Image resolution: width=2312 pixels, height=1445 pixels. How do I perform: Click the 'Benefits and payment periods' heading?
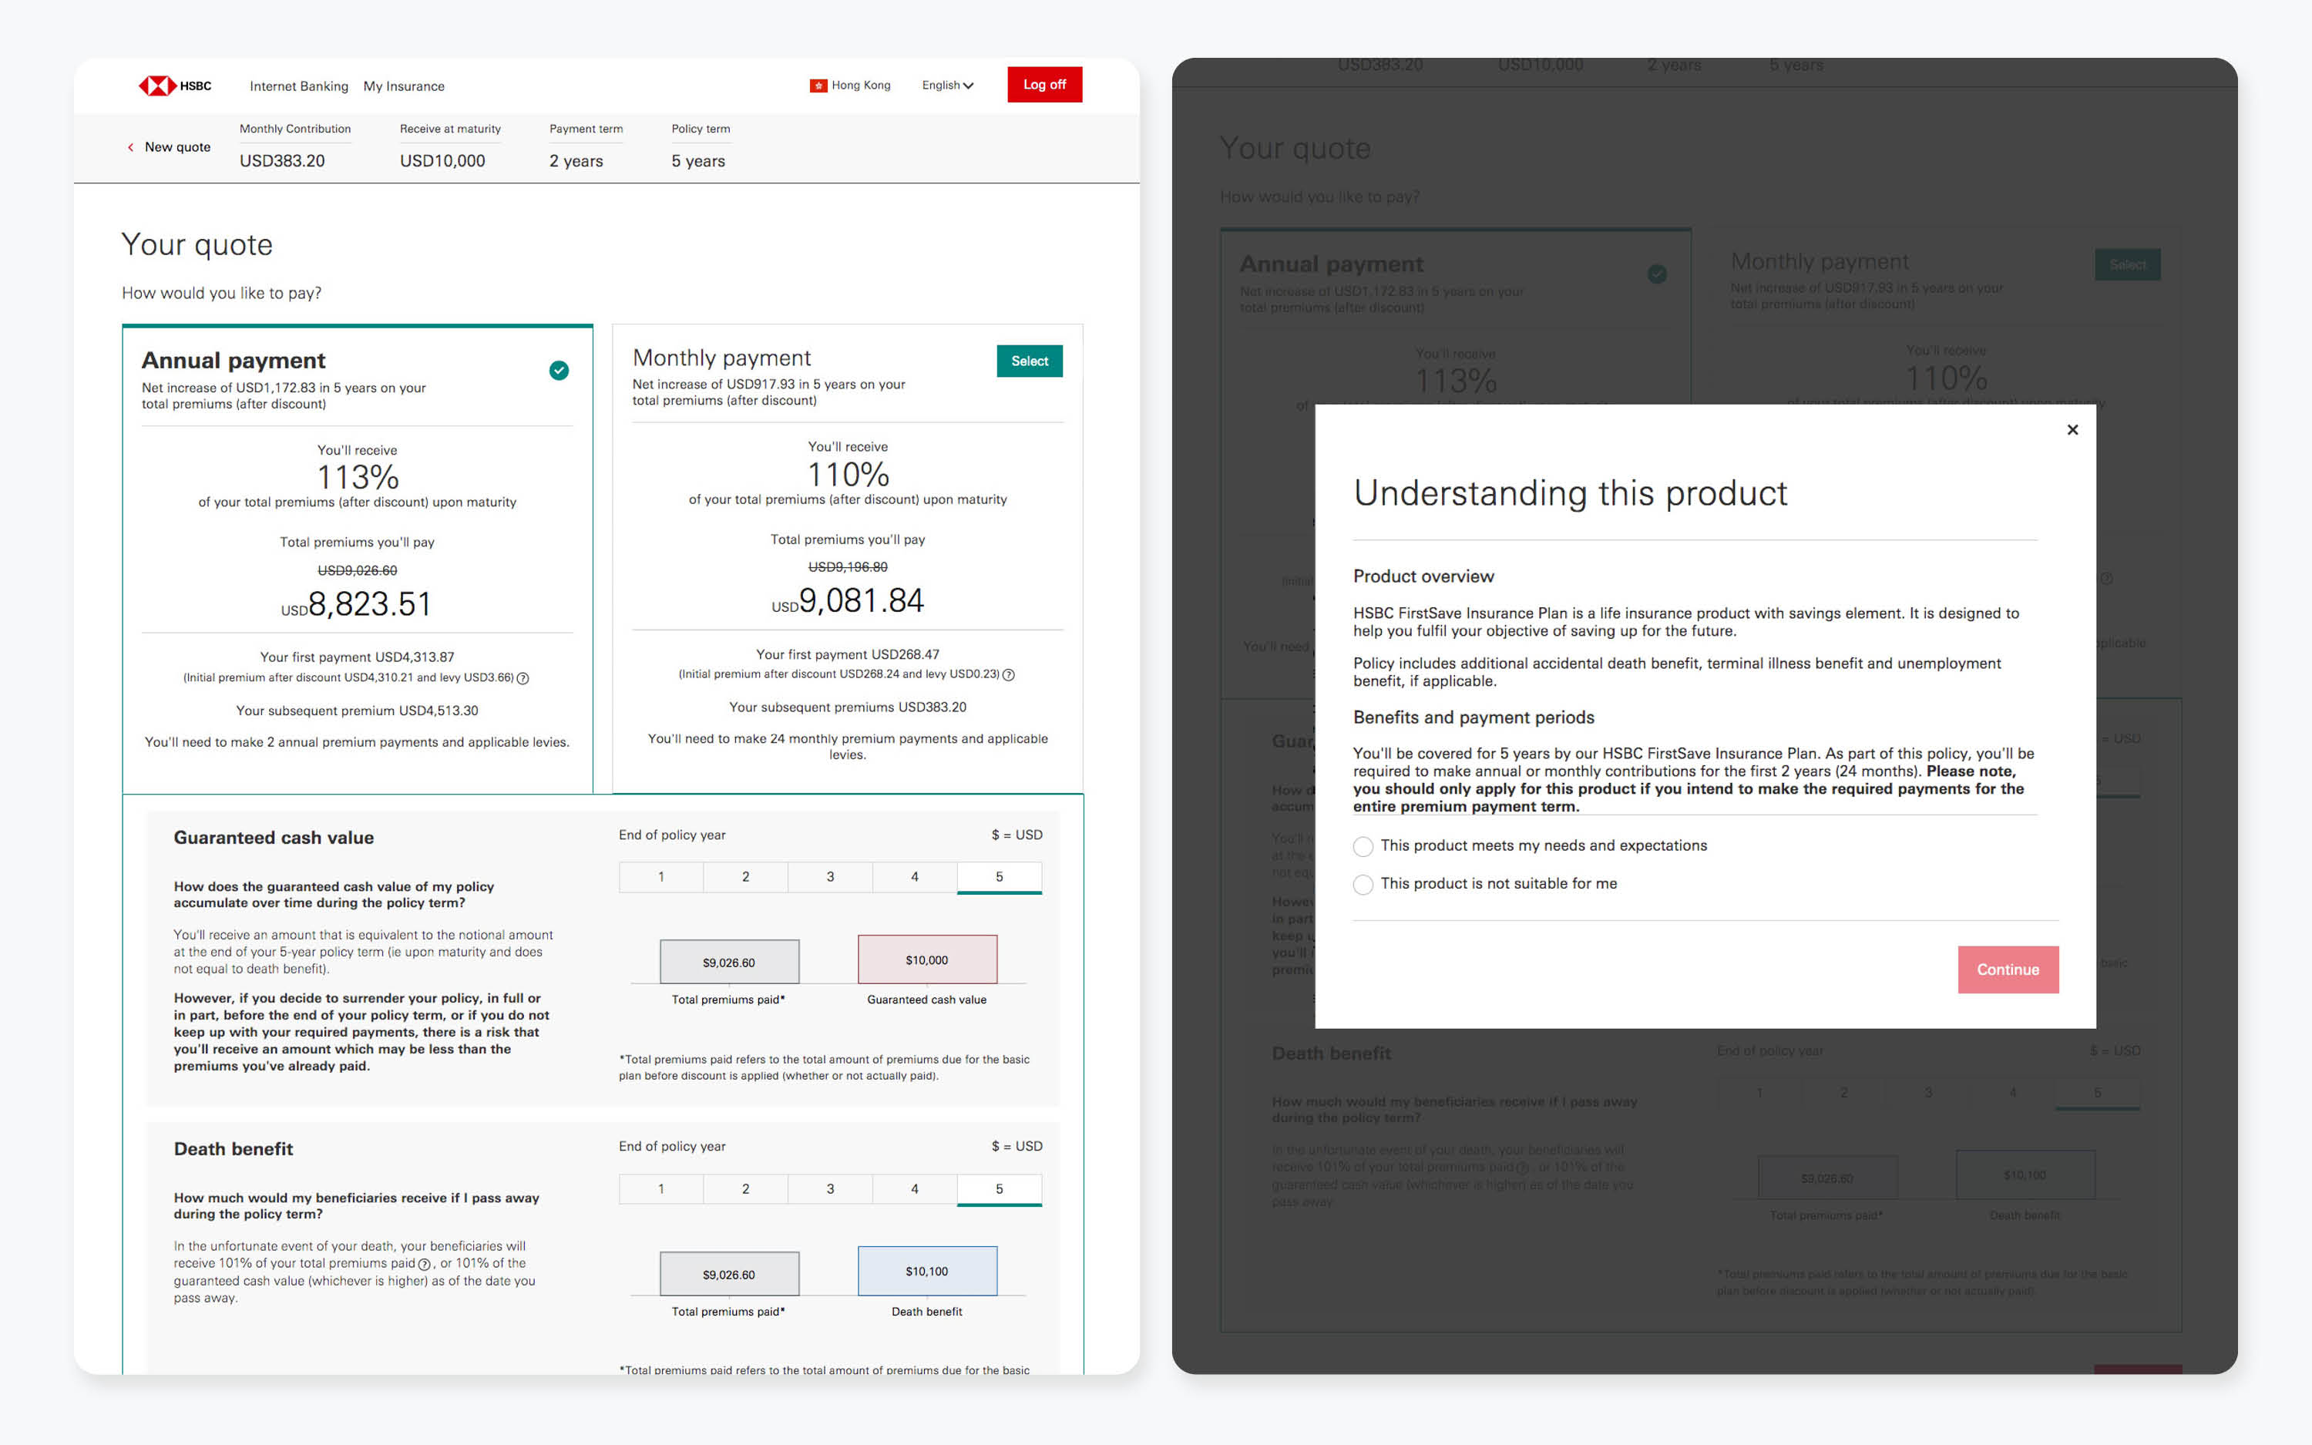1474,717
